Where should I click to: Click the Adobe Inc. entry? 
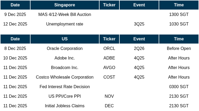click(64, 58)
